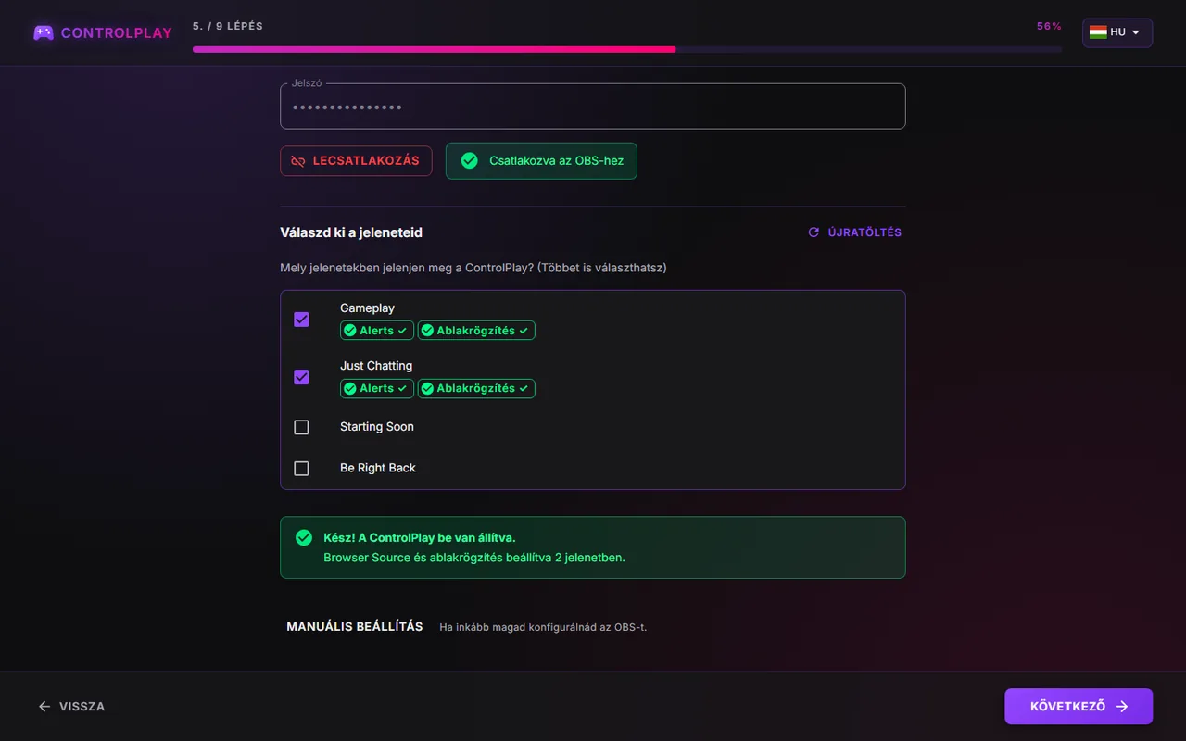Screen dimensions: 1186x741
Task: Check the Starting Soon scene checkbox
Action: 301,427
